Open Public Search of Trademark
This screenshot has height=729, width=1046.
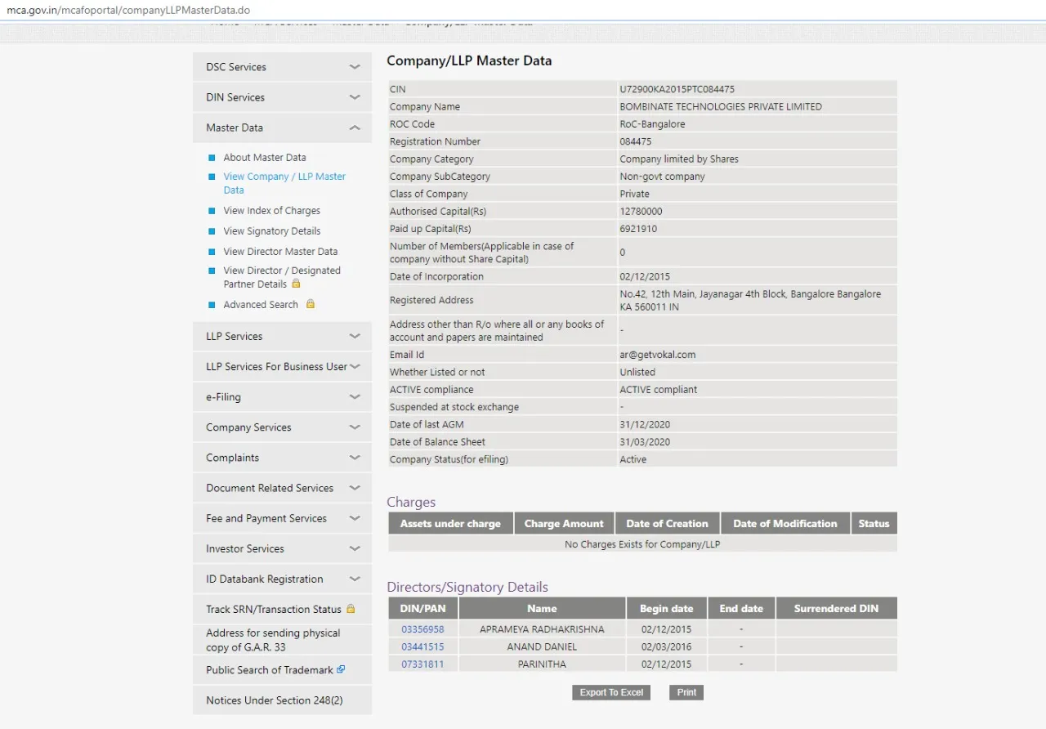pyautogui.click(x=270, y=670)
